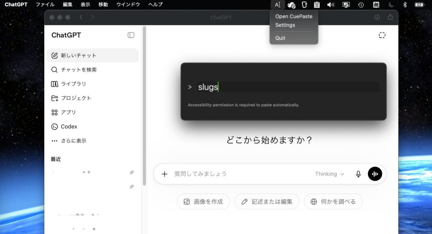The width and height of the screenshot is (432, 234).
Task: Click 何かを調べる suggestion button
Action: 333,202
